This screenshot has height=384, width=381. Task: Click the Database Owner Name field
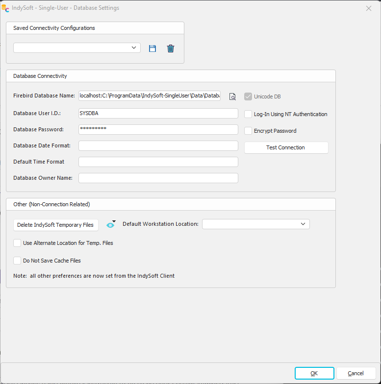[158, 178]
